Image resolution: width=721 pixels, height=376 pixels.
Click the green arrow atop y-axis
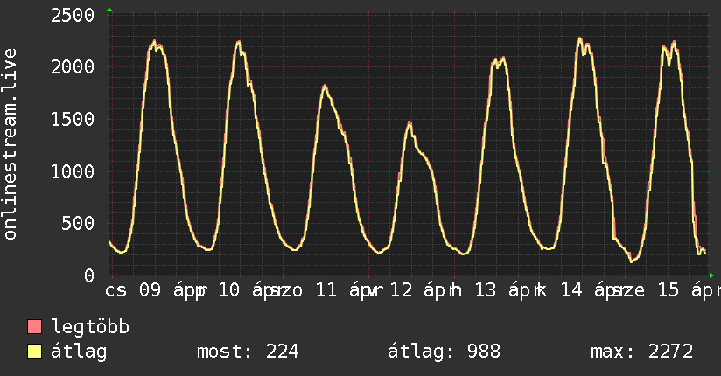click(109, 10)
